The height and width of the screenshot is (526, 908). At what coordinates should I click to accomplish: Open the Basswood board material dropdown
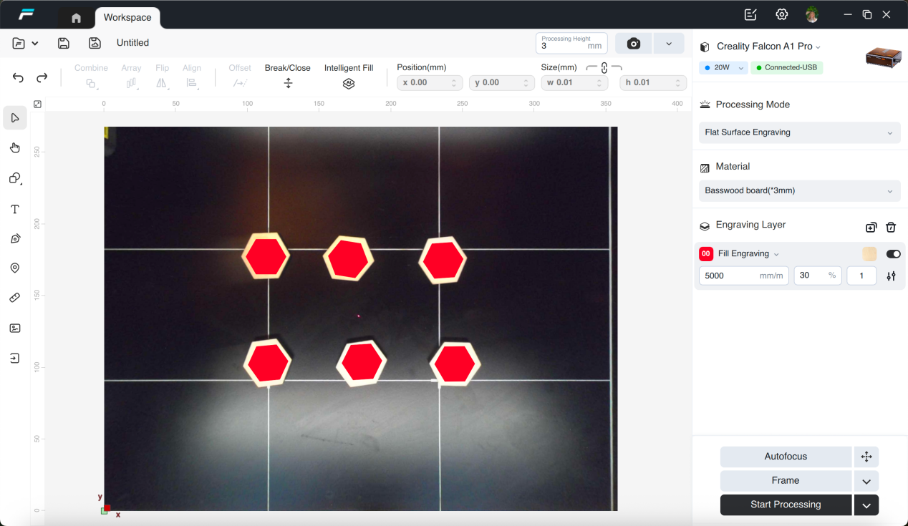coord(799,191)
